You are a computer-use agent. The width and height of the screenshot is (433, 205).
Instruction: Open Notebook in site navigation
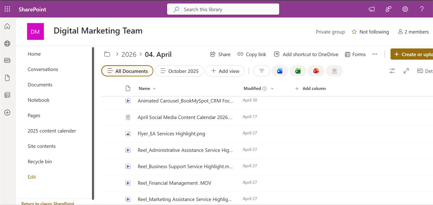(x=38, y=100)
